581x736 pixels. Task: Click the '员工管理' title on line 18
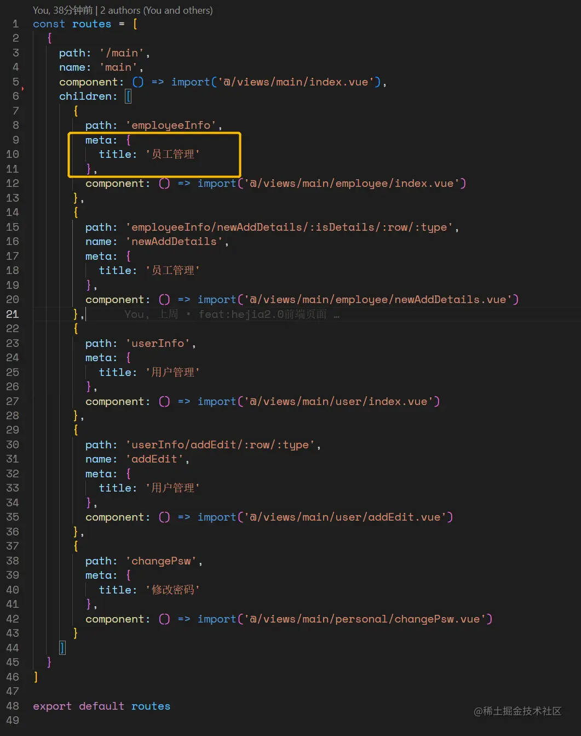pyautogui.click(x=172, y=271)
